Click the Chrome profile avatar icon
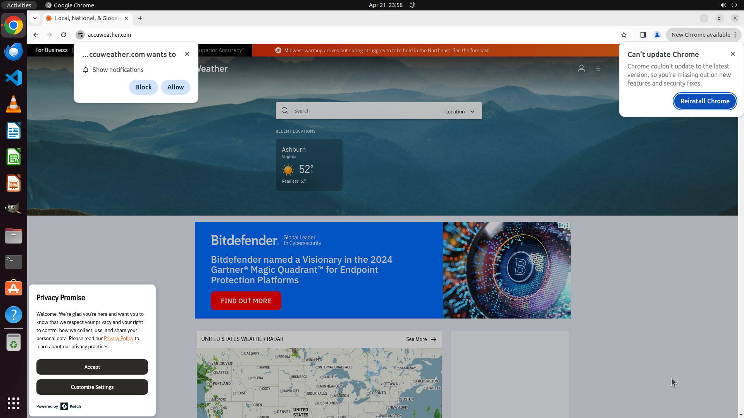744x418 pixels. point(657,35)
